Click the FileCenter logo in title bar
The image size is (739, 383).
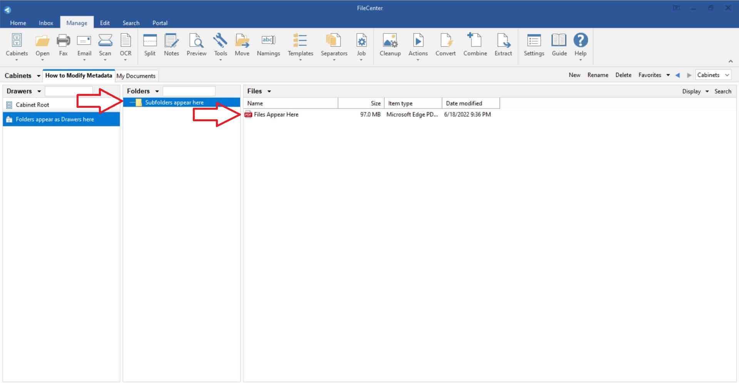click(x=7, y=10)
